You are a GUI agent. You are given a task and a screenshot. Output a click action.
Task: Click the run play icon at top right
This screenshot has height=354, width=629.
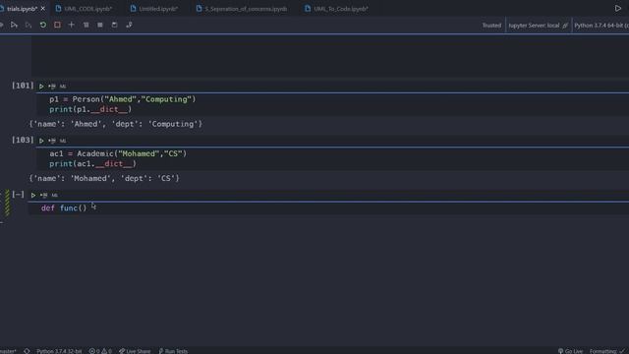tap(618, 8)
